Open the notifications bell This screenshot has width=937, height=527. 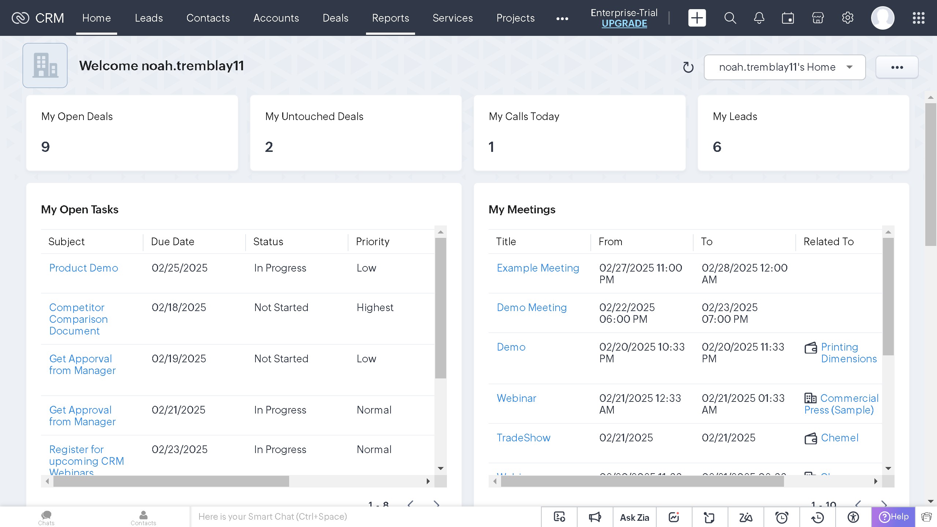[759, 18]
